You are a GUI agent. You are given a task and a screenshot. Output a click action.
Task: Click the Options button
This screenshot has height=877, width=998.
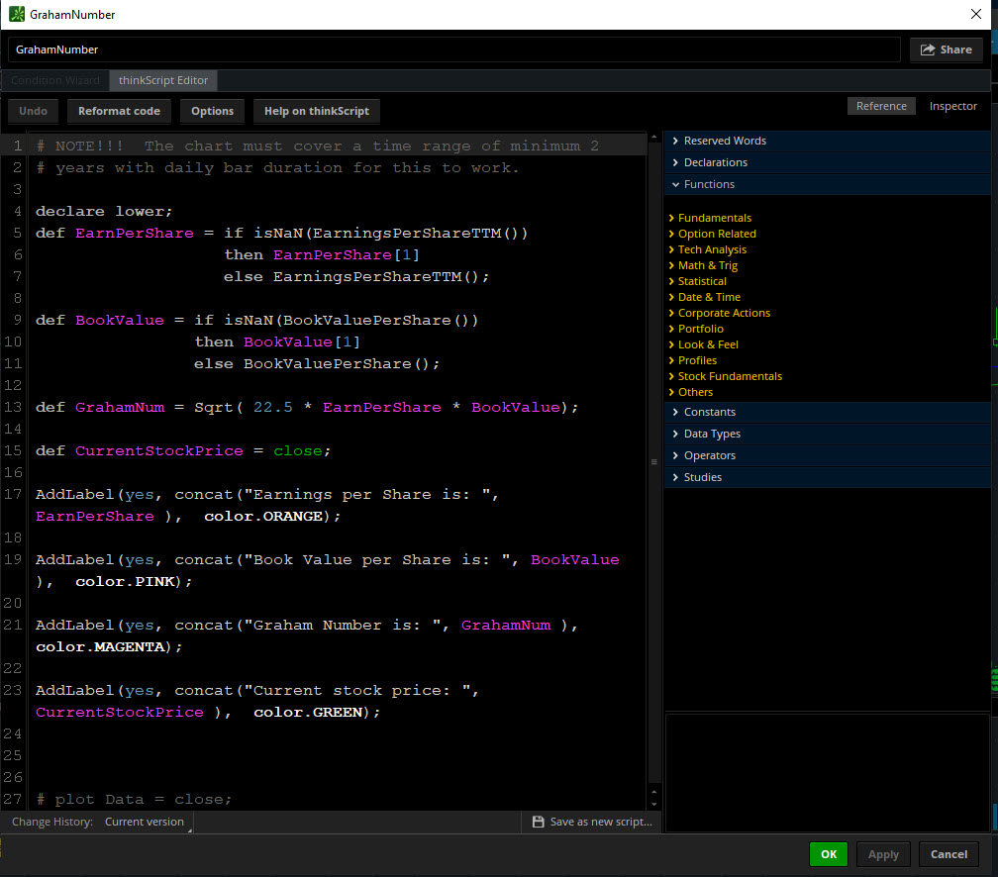212,111
